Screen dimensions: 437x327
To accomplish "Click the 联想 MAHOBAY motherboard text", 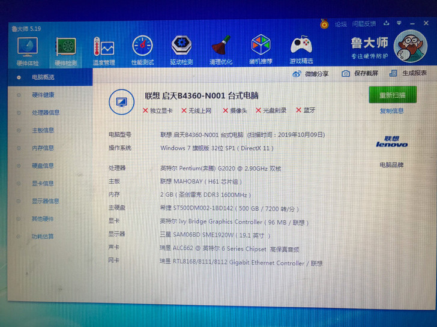I will coord(200,182).
